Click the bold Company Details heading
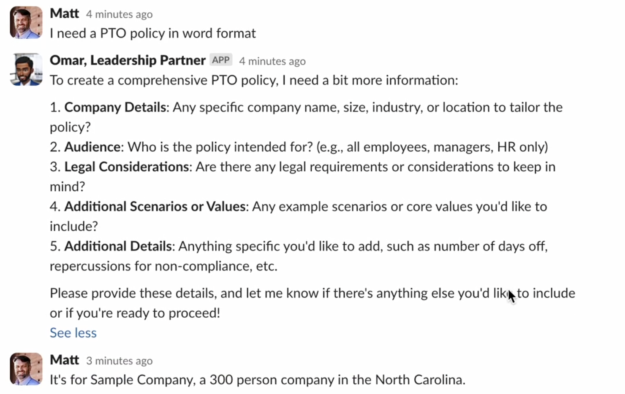The height and width of the screenshot is (394, 625). coord(115,107)
